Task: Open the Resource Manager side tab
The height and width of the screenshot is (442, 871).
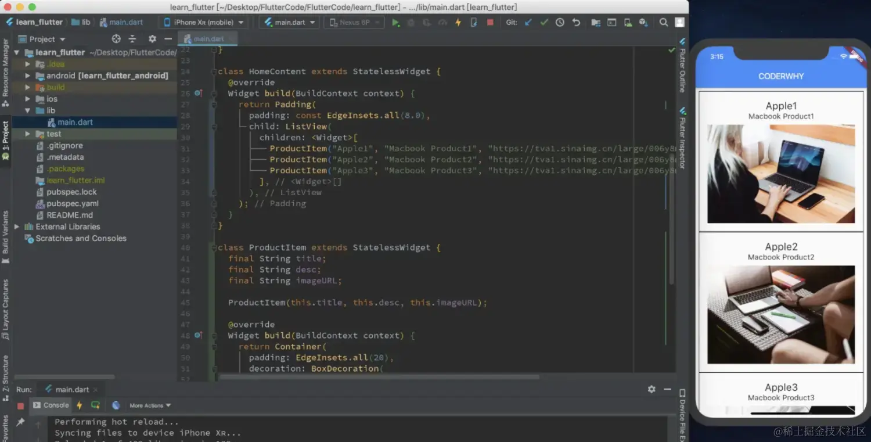Action: pos(5,73)
